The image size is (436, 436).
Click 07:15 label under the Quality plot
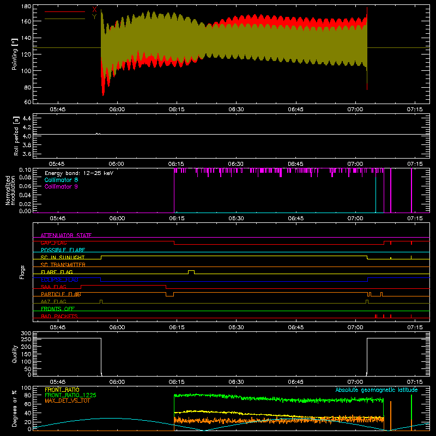pos(415,382)
